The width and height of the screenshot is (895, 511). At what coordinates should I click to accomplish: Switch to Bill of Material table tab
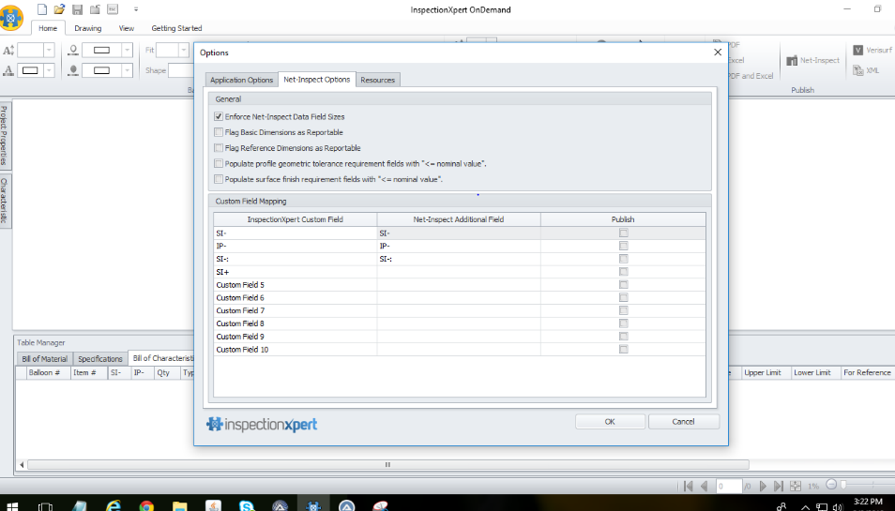(44, 359)
